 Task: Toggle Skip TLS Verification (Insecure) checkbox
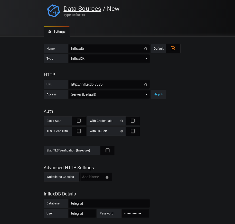107,150
